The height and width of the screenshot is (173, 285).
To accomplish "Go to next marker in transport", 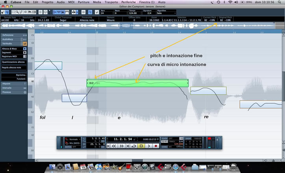I will 128,146.
